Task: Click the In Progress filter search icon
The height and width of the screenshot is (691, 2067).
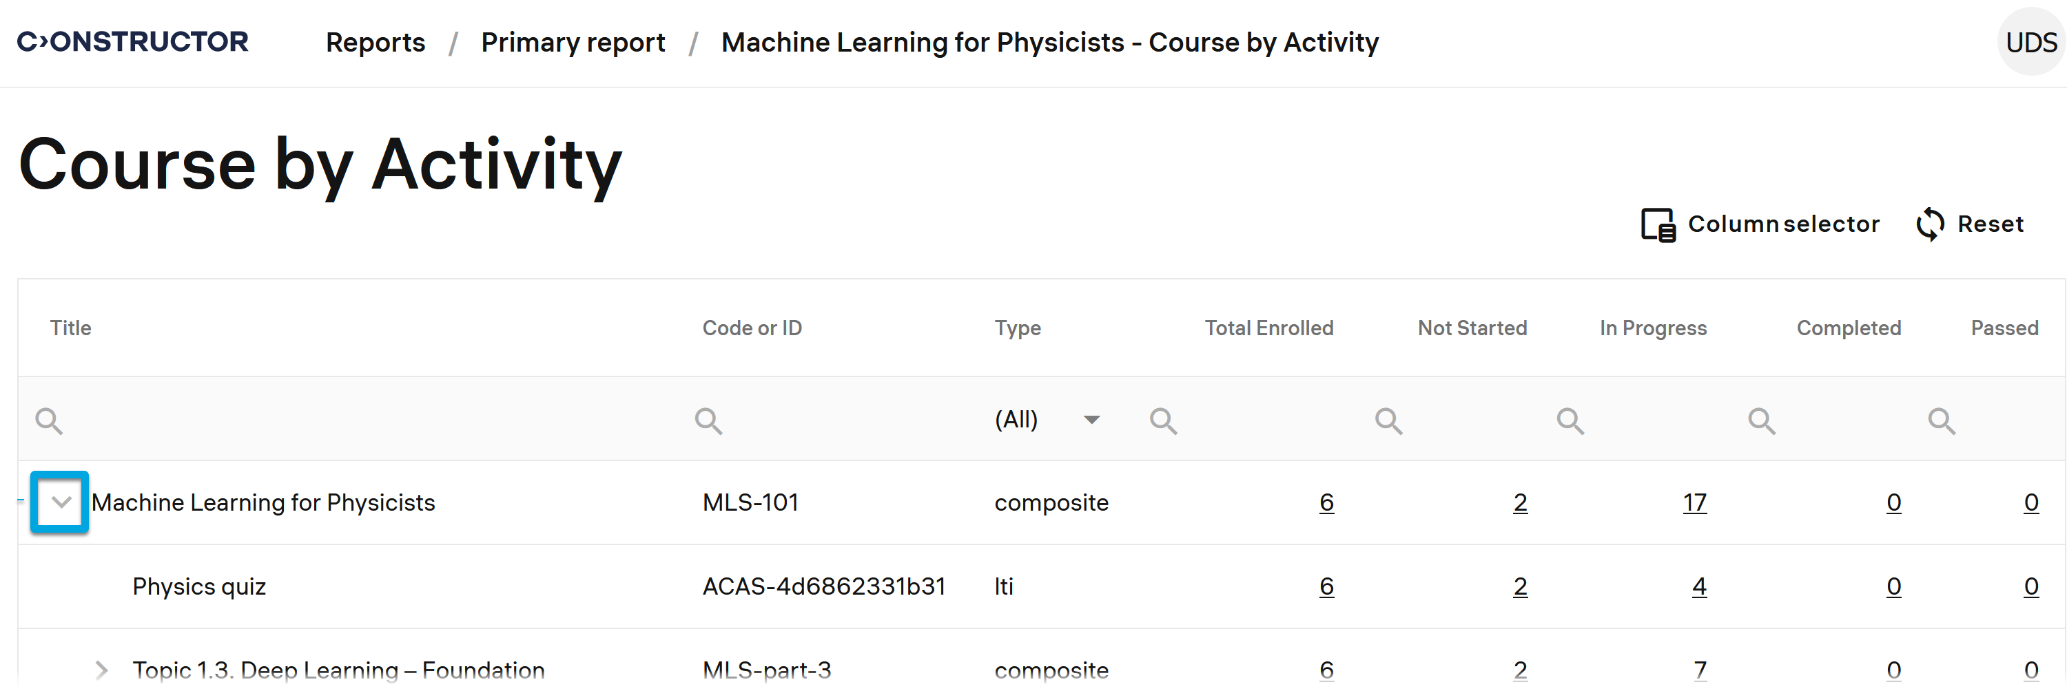Action: [1570, 421]
